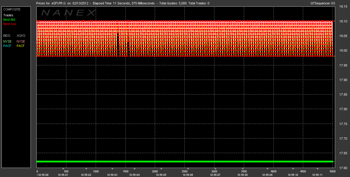Screen dimensions: 350x177
Task: Click the time tick marker above 10:56:04
Action: (x=134, y=169)
